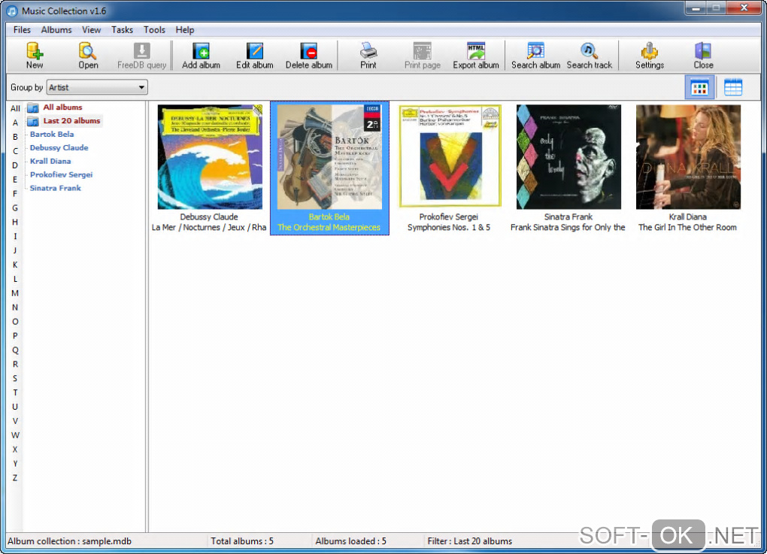Click the Music Collection title bar app icon
The width and height of the screenshot is (767, 554).
[x=12, y=11]
